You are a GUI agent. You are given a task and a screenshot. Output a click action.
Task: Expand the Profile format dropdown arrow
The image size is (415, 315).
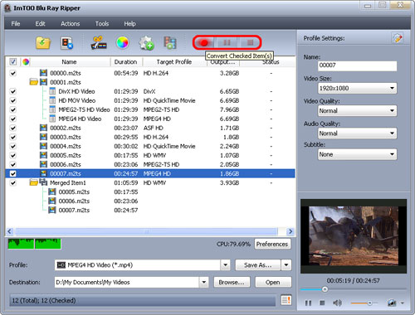click(x=226, y=265)
